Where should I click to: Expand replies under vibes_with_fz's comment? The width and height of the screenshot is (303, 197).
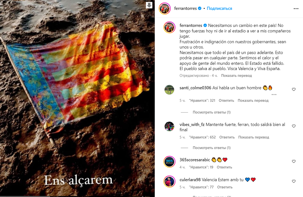212,148
